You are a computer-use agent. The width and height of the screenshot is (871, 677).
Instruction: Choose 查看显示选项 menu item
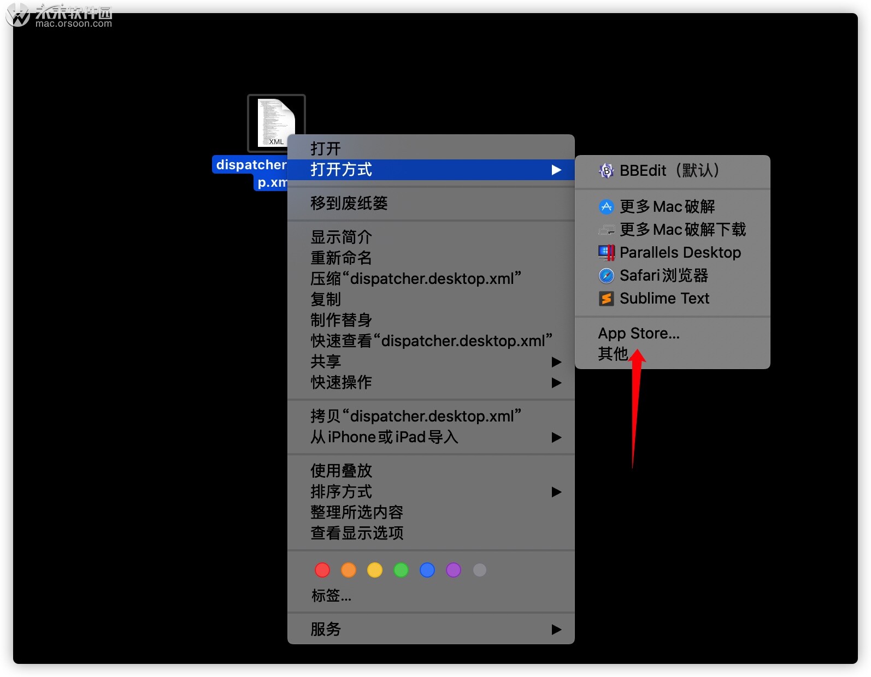[x=431, y=533]
